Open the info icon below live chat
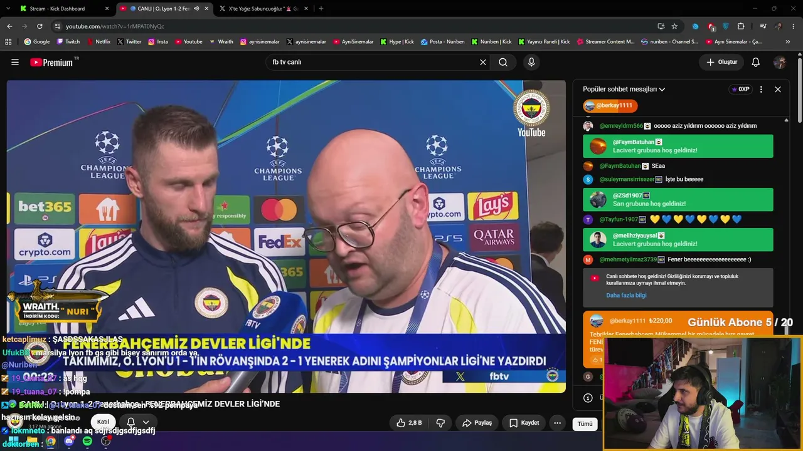 [x=588, y=398]
